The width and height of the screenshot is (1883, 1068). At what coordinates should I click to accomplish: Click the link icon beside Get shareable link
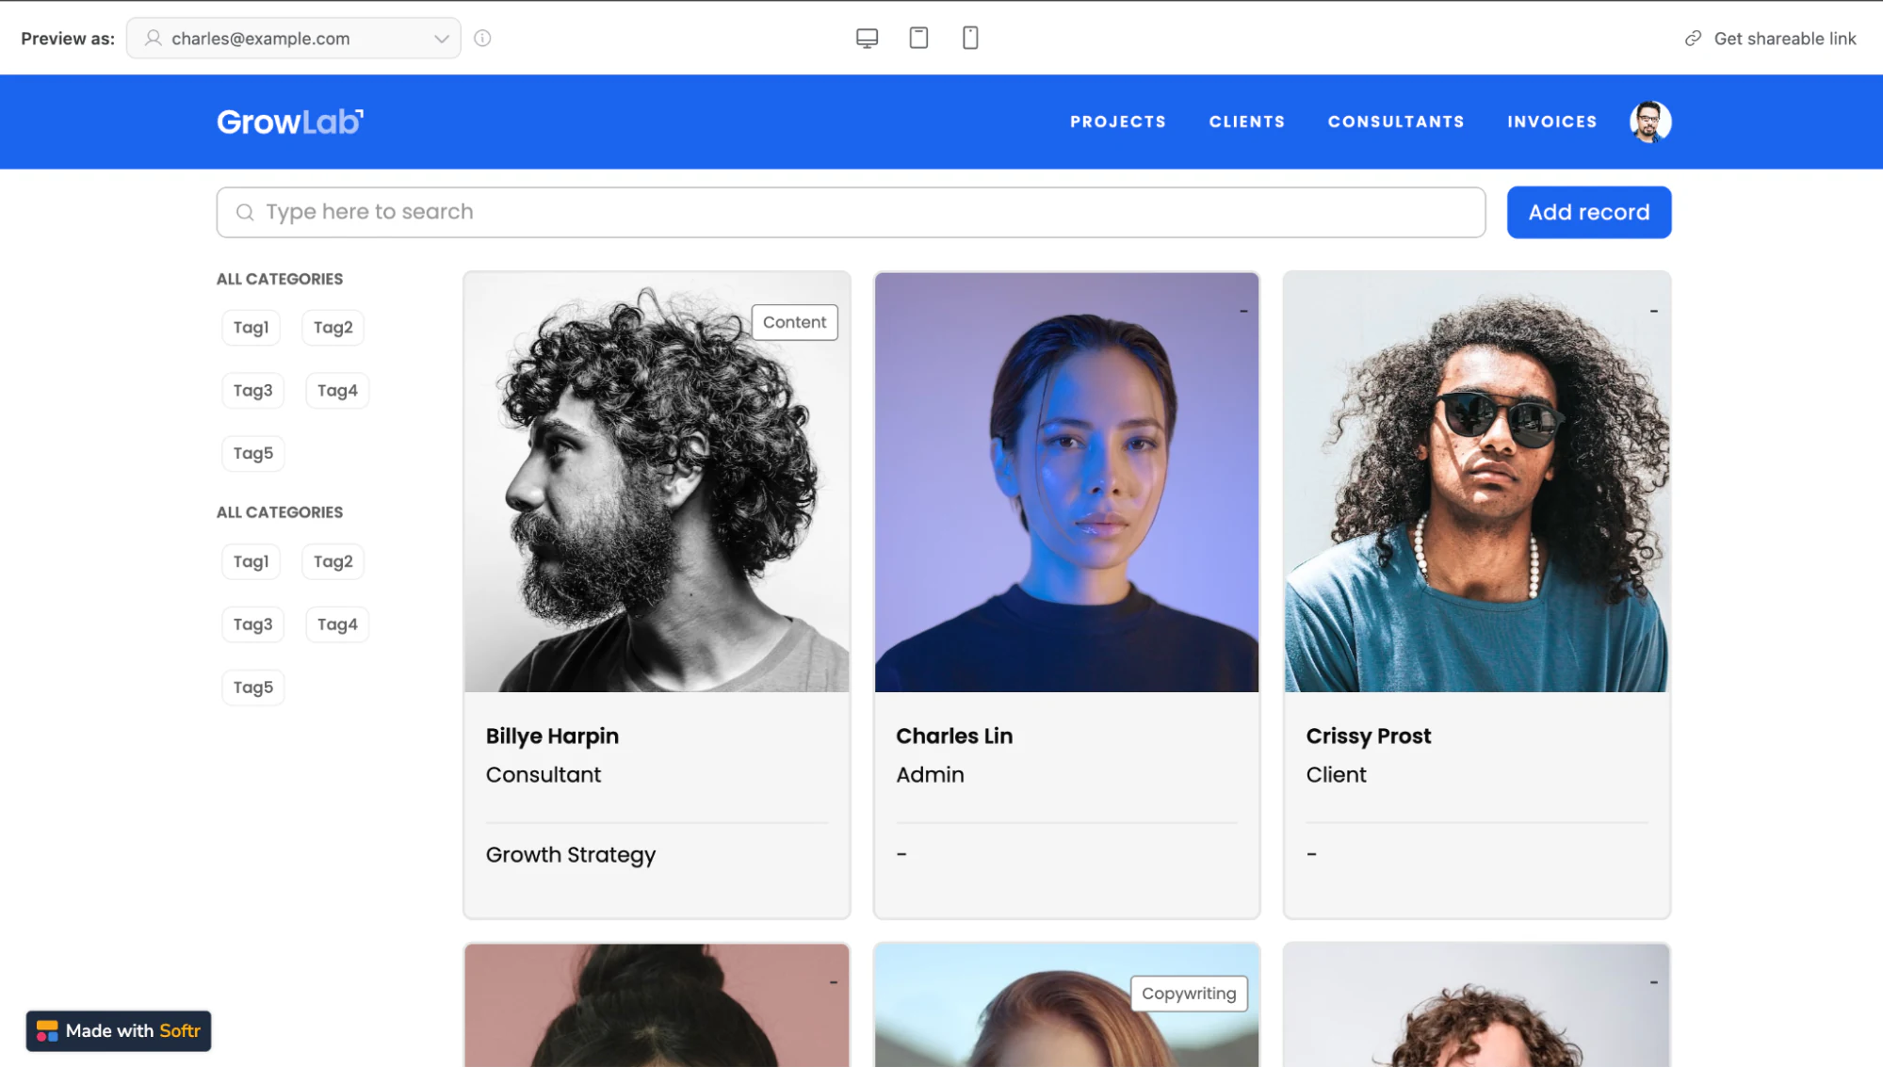[1693, 39]
